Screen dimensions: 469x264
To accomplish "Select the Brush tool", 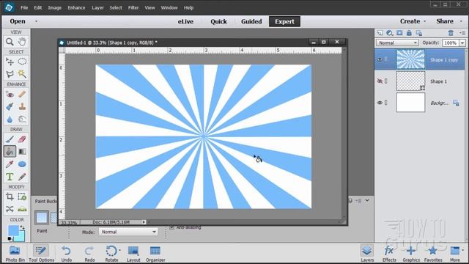I will click(x=10, y=139).
